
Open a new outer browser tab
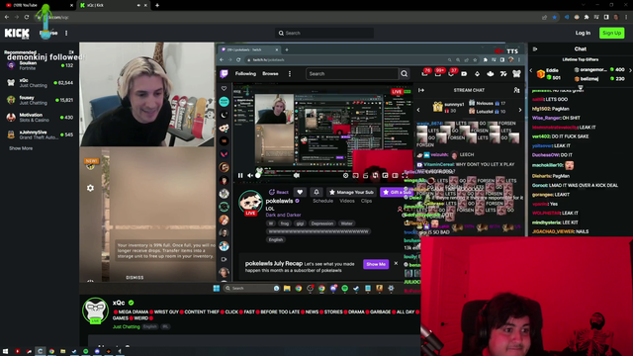pos(157,5)
